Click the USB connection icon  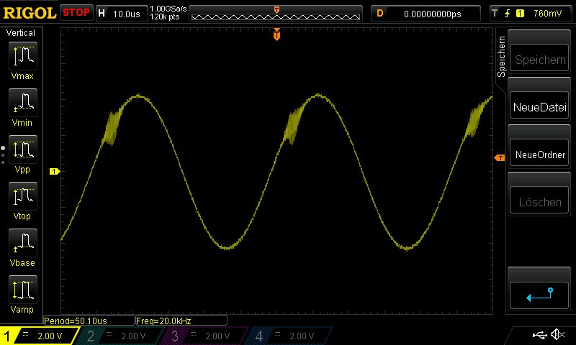click(x=539, y=334)
